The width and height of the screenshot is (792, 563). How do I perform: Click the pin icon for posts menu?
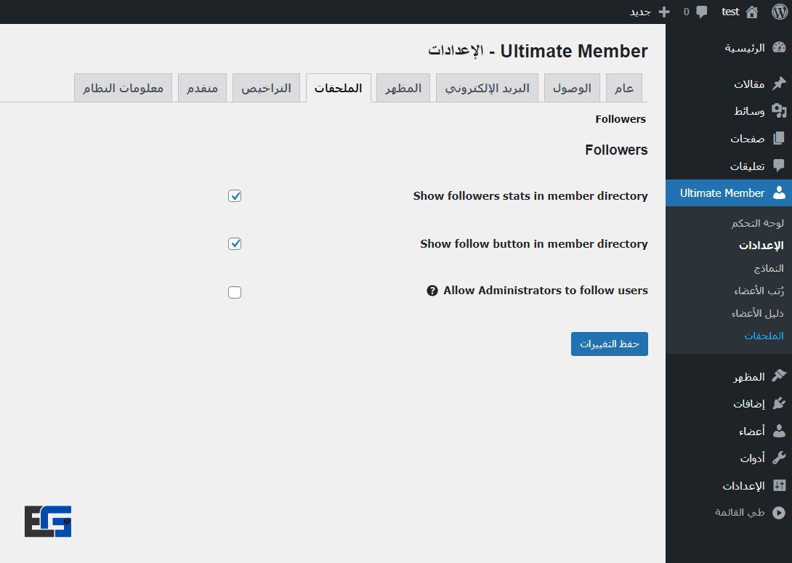pyautogui.click(x=779, y=84)
